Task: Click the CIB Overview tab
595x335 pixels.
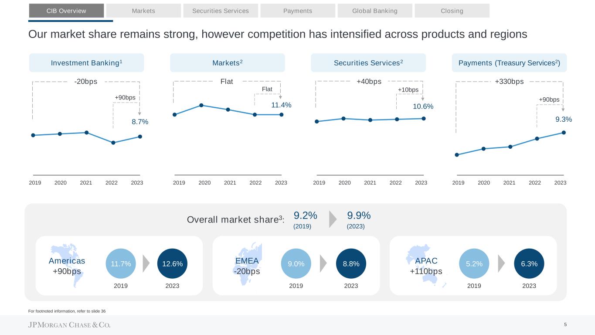Action: coord(66,11)
